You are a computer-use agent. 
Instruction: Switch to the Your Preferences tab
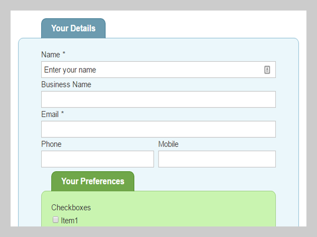(92, 181)
